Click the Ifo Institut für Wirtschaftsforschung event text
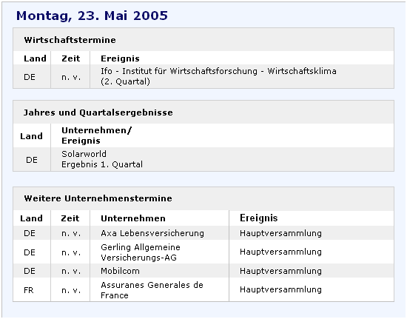The height and width of the screenshot is (319, 407). click(x=218, y=76)
